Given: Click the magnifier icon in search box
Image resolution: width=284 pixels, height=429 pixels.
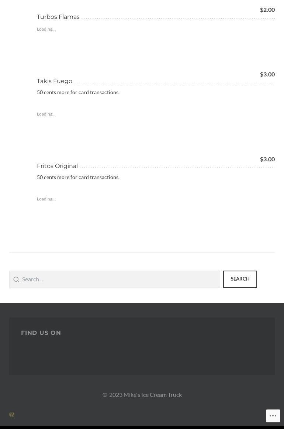Looking at the screenshot, I should 16,279.
